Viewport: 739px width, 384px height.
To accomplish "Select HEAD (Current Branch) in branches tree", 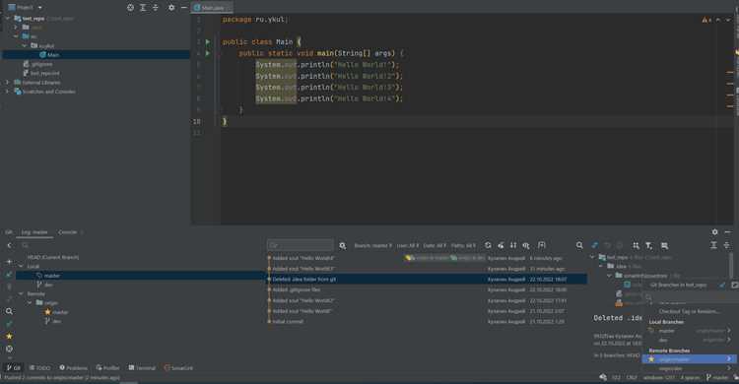I will (x=53, y=257).
